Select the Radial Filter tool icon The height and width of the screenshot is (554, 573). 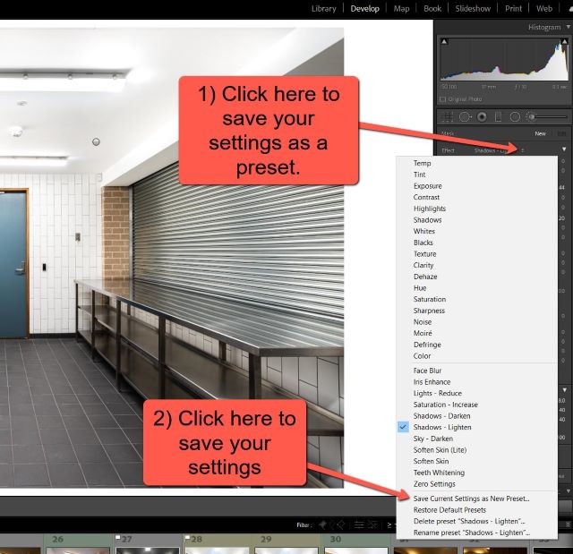[515, 116]
